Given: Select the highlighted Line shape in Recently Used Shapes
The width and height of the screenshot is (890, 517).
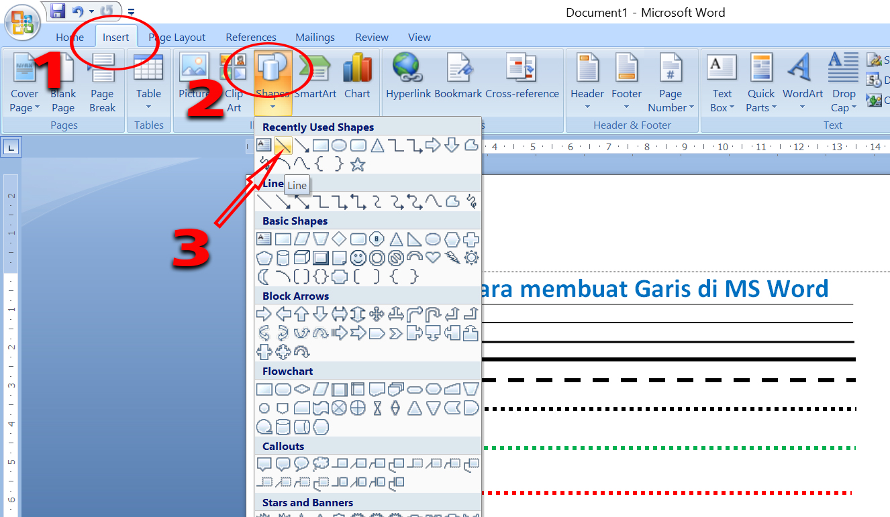Looking at the screenshot, I should coord(283,145).
